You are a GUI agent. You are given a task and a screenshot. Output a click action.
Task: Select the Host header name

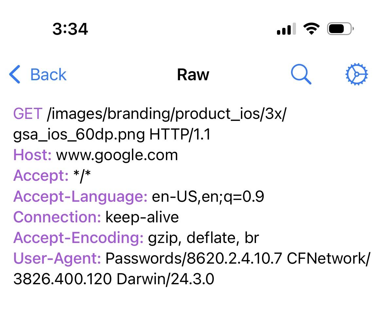coord(32,155)
